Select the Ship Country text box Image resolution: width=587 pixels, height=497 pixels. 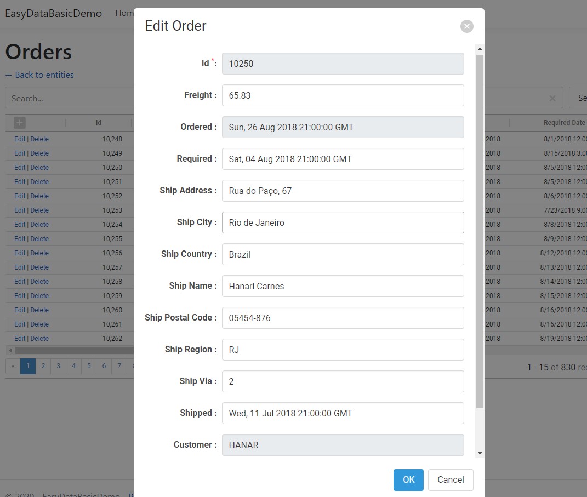pos(343,254)
